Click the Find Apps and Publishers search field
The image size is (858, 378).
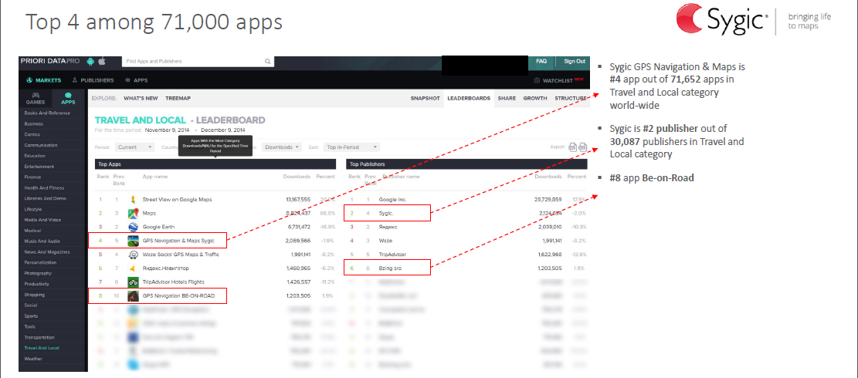pyautogui.click(x=198, y=62)
